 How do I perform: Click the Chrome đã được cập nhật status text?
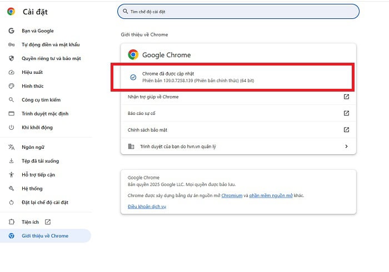click(x=168, y=74)
